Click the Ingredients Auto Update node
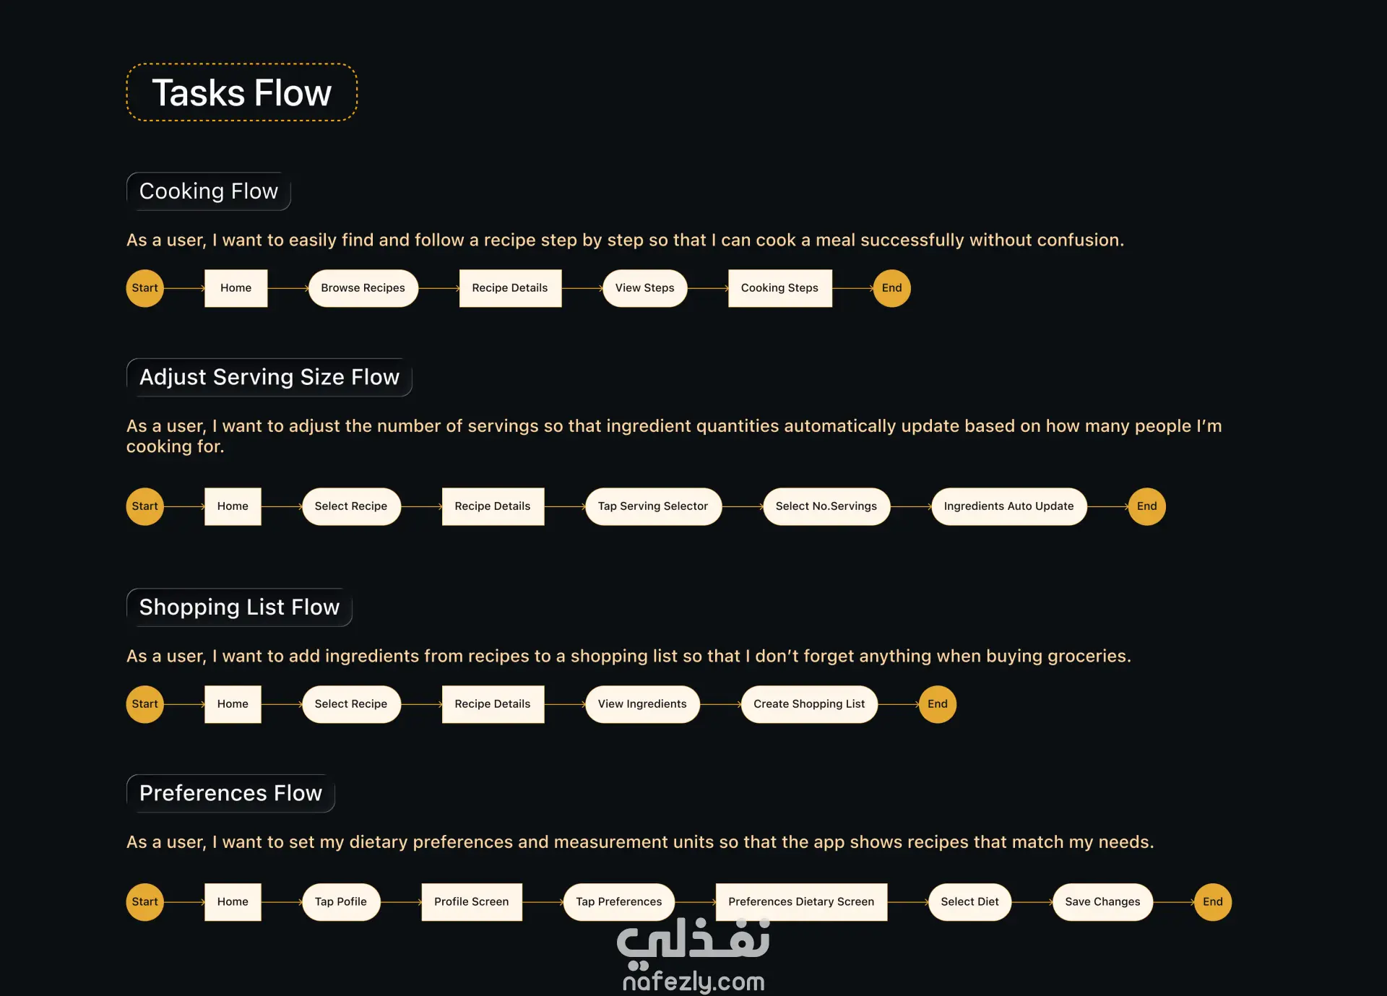 1008,506
